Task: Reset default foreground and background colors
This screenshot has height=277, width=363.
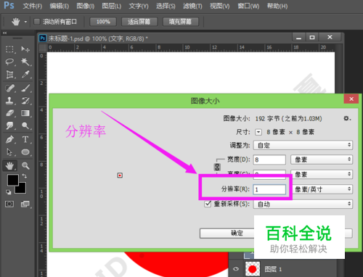Action: (9, 192)
